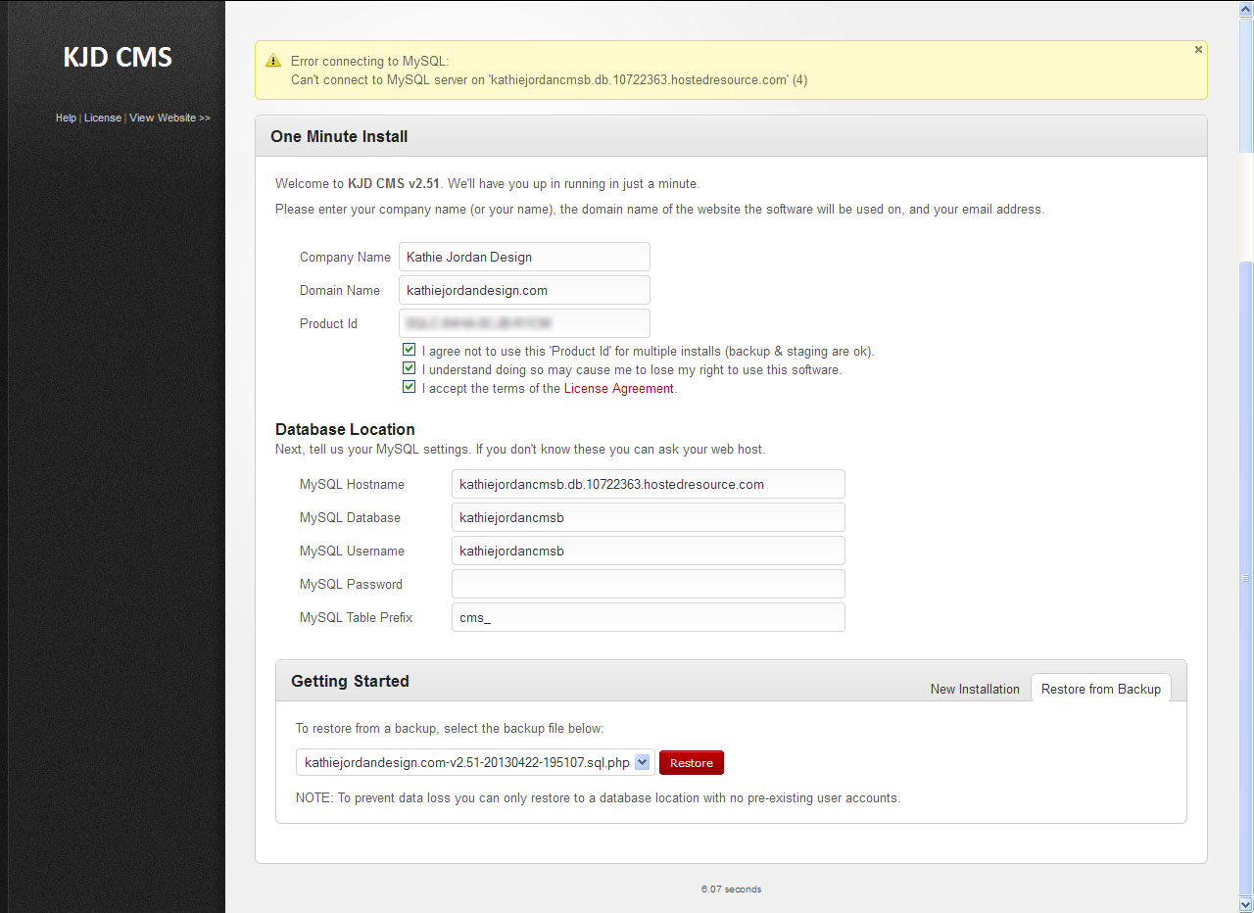The height and width of the screenshot is (913, 1254).
Task: Click the yellow warning triangle icon
Action: pyautogui.click(x=273, y=61)
